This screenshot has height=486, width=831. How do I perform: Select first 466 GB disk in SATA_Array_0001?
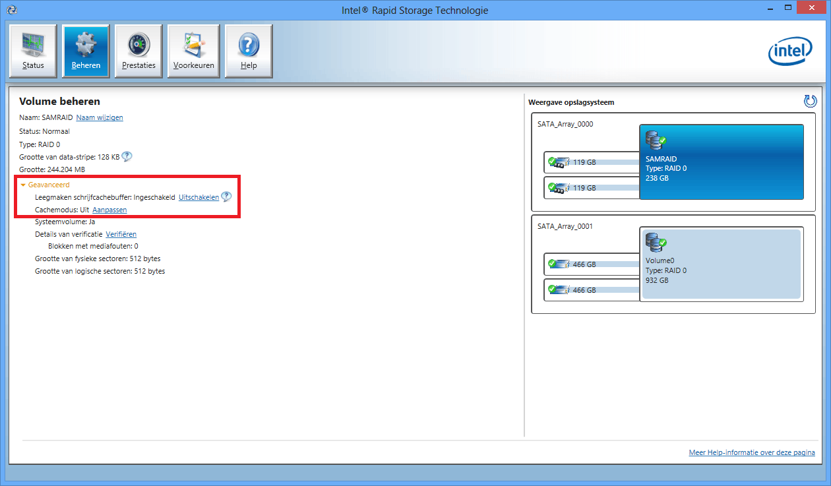click(x=592, y=264)
